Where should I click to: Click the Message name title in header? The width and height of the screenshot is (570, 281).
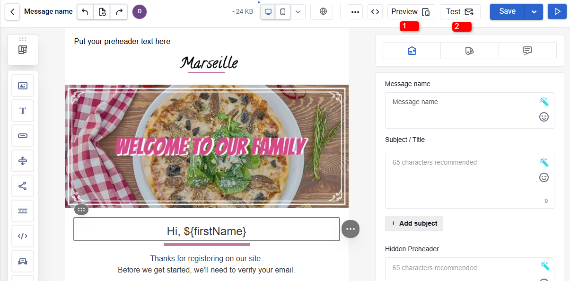click(x=48, y=11)
